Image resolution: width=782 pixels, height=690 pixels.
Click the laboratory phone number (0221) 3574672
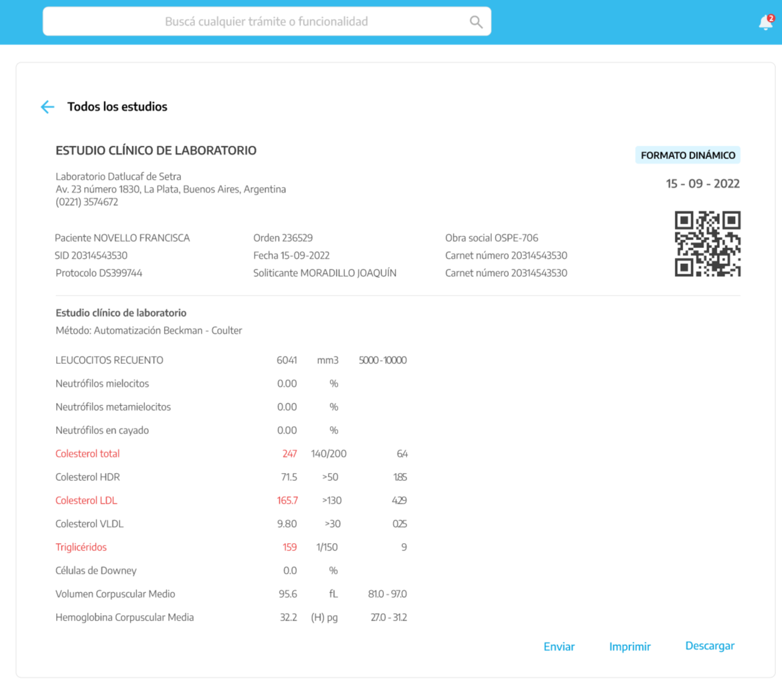(87, 202)
